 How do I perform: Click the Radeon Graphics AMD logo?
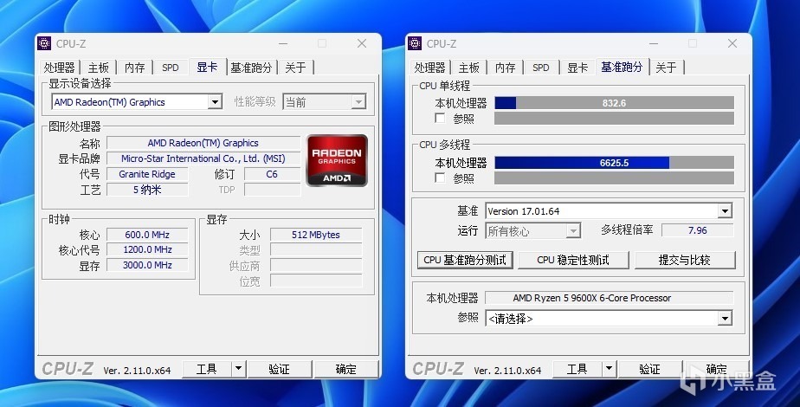click(337, 161)
